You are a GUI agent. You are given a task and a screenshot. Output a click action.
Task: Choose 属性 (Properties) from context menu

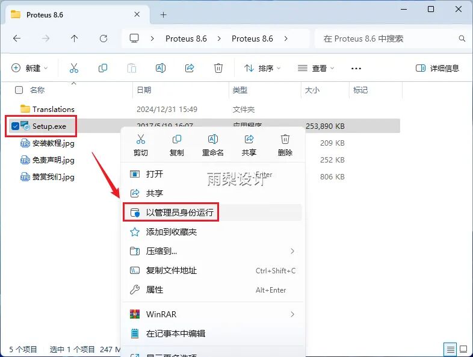[155, 290]
